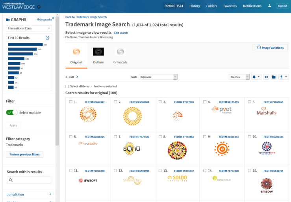291x202 pixels.
Task: Open the GRAPHS folder icon
Action: point(8,20)
